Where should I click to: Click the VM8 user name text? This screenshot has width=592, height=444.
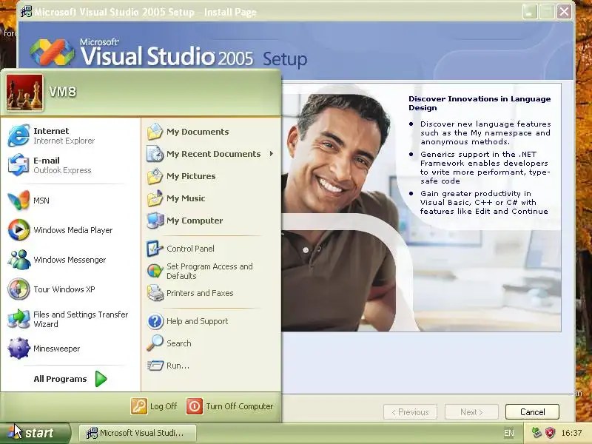coord(63,92)
